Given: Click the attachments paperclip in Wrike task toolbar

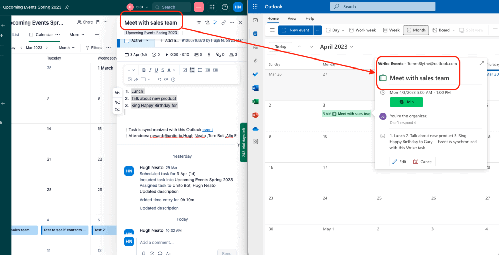Looking at the screenshot, I should [209, 54].
